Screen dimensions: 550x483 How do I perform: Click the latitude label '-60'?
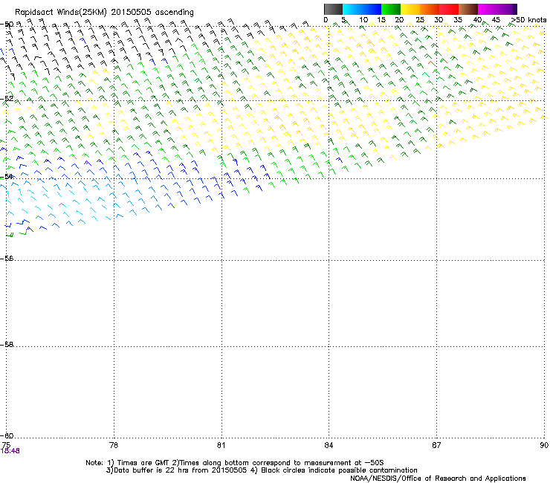click(7, 435)
